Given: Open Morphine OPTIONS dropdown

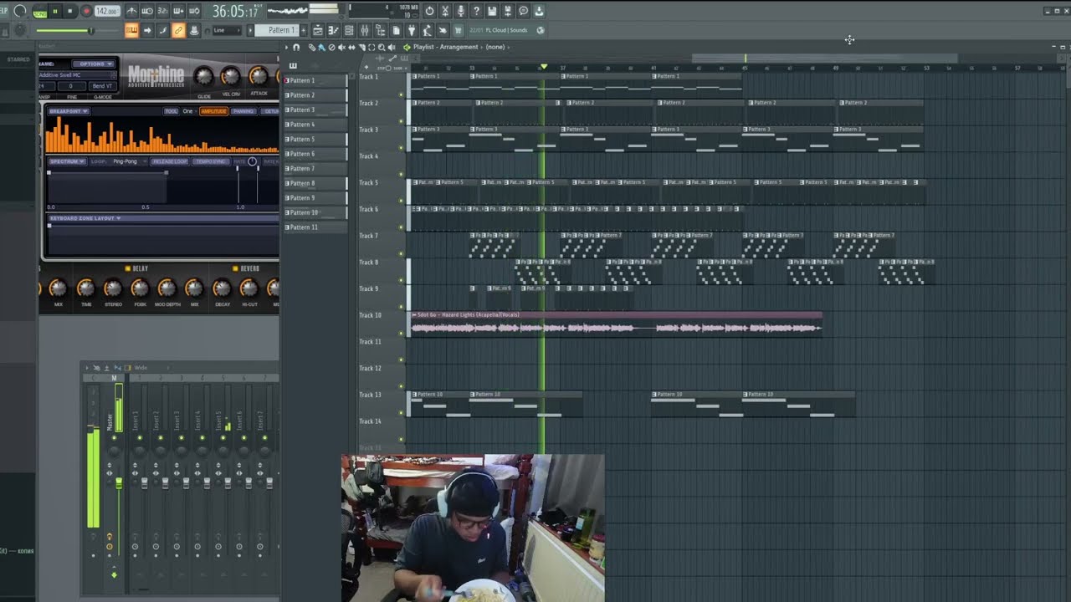Looking at the screenshot, I should pos(94,64).
